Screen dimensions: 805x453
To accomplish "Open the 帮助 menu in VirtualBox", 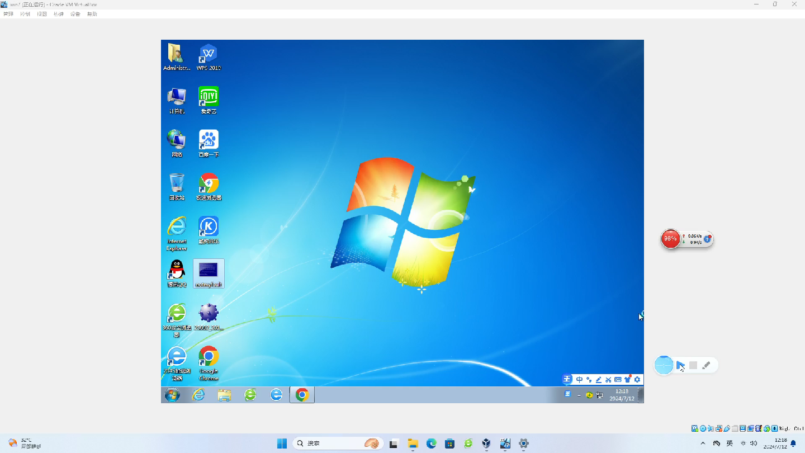I will coord(92,14).
